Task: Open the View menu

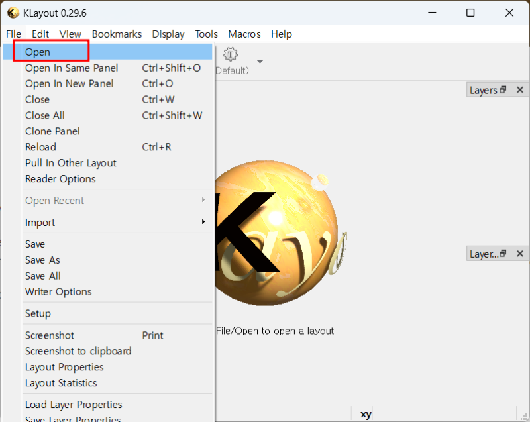Action: [x=70, y=34]
